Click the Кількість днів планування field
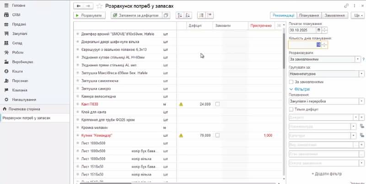The width and height of the screenshot is (366, 184). pos(302,45)
